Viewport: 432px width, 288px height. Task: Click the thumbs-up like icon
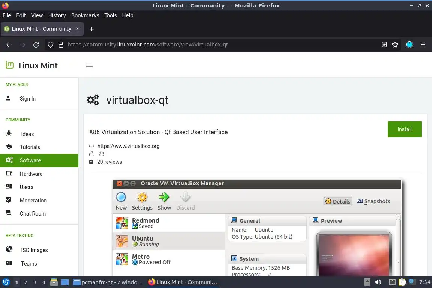coord(92,154)
